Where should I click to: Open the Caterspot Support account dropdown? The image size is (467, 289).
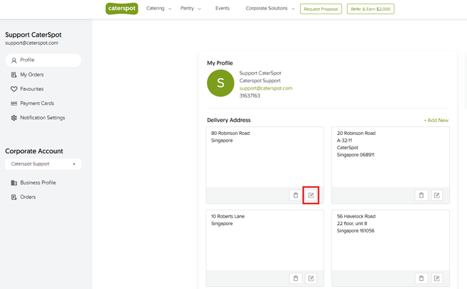(43, 164)
